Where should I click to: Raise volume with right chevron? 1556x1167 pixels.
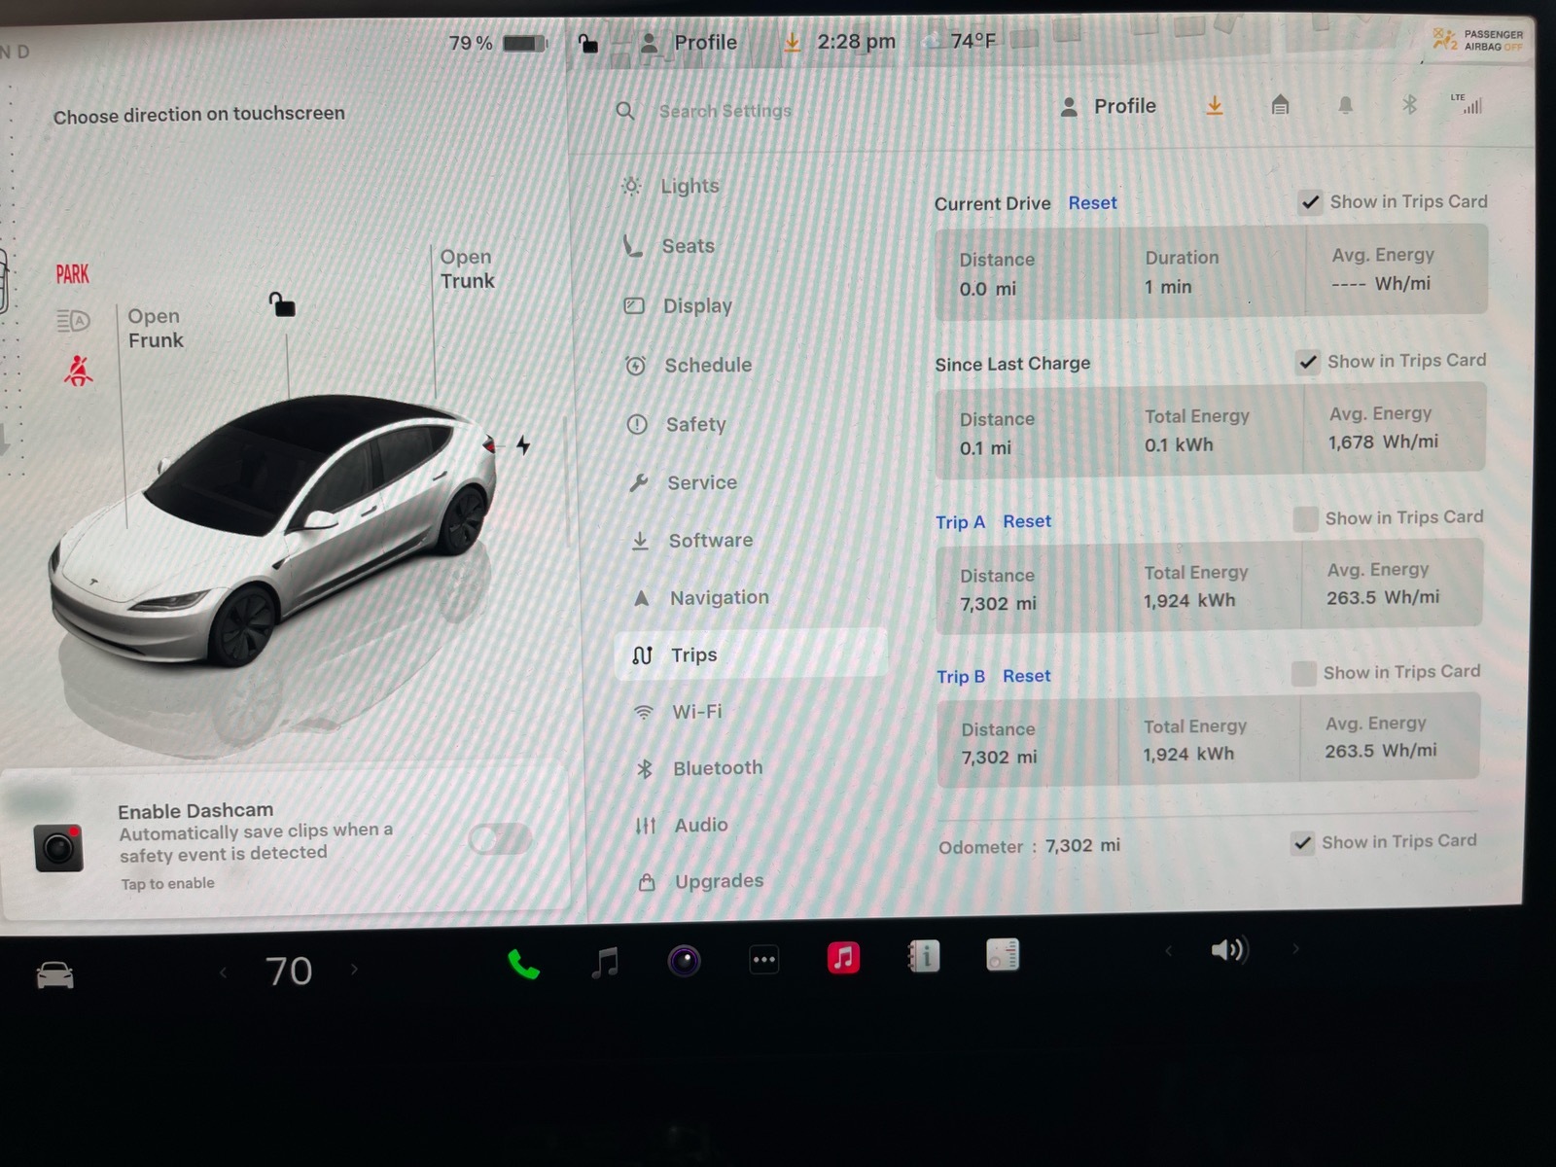point(1295,948)
